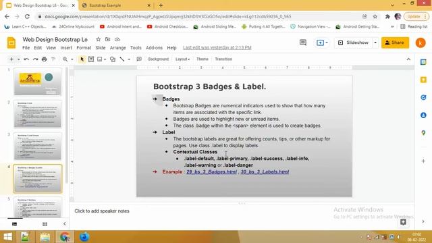Open the Edit menu
The width and height of the screenshot is (432, 243).
38,48
